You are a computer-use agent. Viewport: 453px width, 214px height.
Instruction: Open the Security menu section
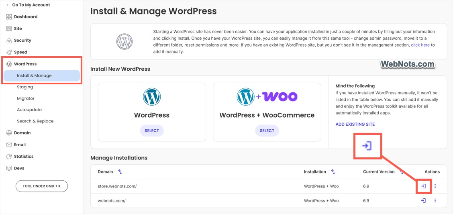click(x=22, y=41)
